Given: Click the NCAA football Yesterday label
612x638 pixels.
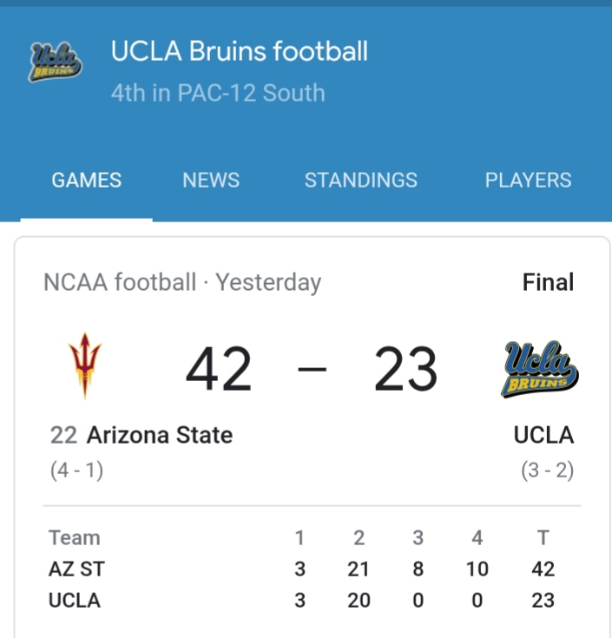Looking at the screenshot, I should [x=182, y=282].
